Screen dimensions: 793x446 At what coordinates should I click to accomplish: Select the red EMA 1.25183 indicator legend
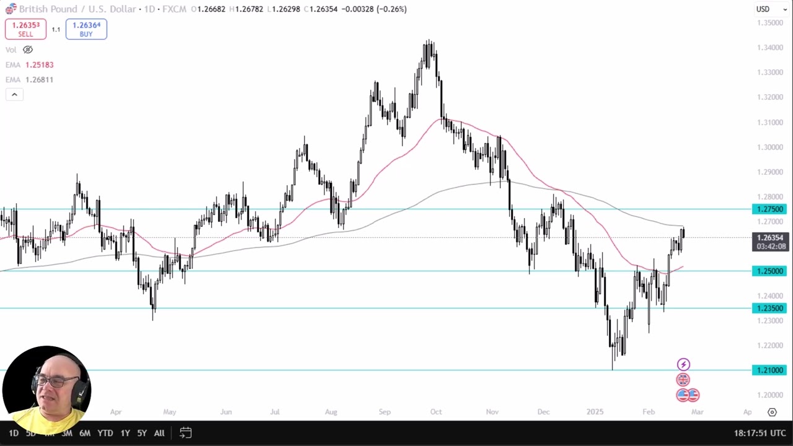click(30, 65)
